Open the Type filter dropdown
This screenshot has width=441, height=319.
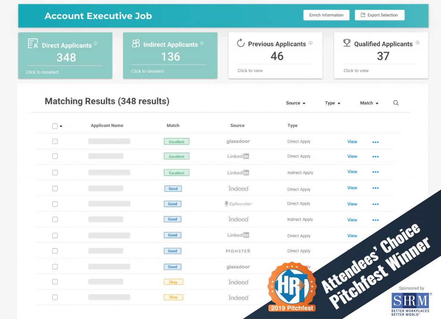point(333,103)
